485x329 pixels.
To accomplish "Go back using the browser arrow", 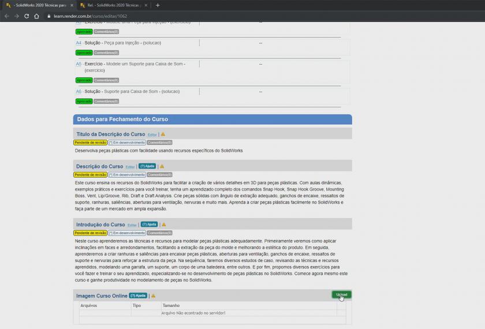I will [x=6, y=16].
